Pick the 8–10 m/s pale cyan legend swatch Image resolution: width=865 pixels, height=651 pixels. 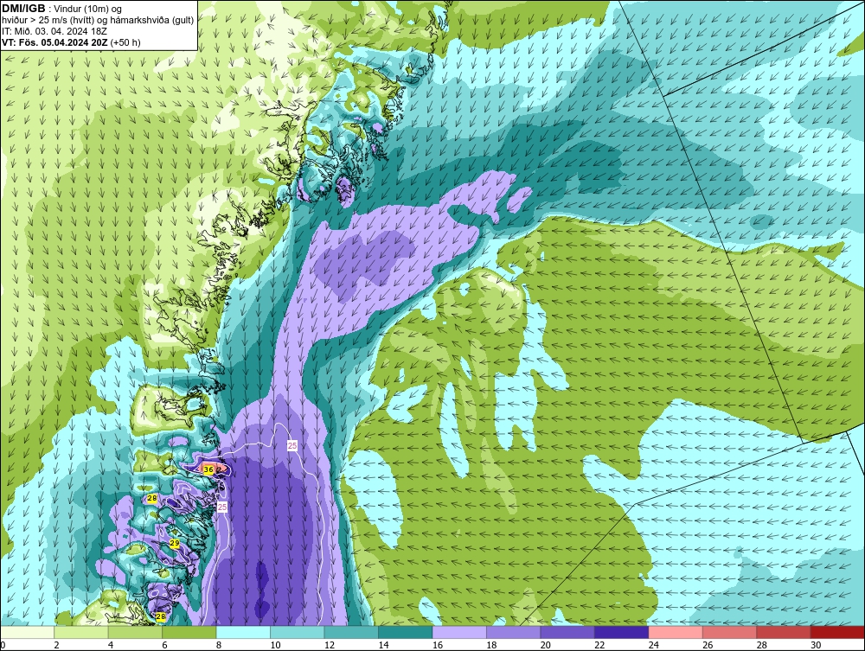point(243,632)
